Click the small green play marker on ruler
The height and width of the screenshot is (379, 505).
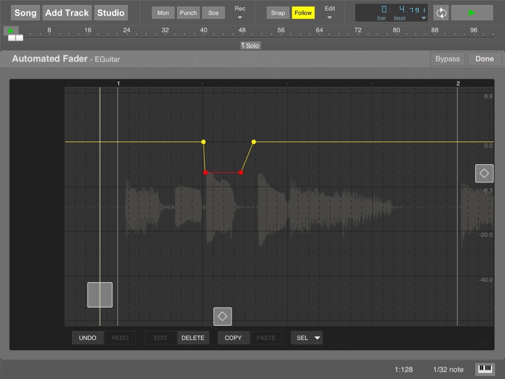(11, 31)
